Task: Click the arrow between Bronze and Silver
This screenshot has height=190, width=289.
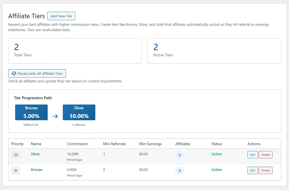Action: click(55, 116)
